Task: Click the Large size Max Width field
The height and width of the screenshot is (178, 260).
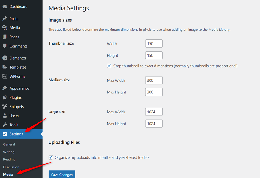Action: (154, 112)
